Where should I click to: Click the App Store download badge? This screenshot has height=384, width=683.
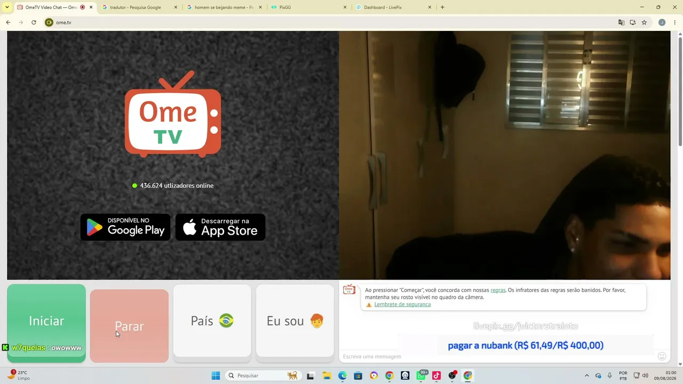(x=220, y=227)
